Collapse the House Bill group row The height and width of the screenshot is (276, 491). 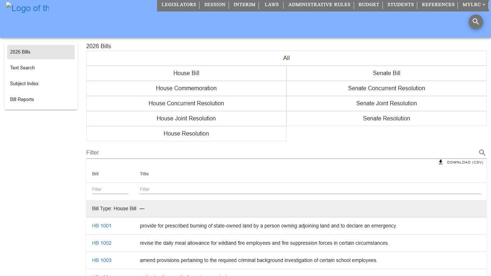(142, 209)
